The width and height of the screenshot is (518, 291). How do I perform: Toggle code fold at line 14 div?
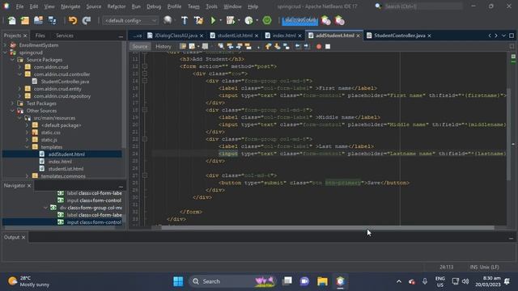point(145,81)
